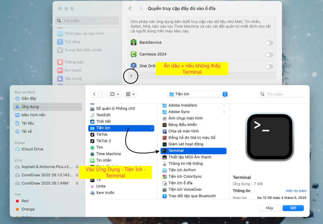
Task: Select Giám sát hoạt động utility
Action: 185,144
